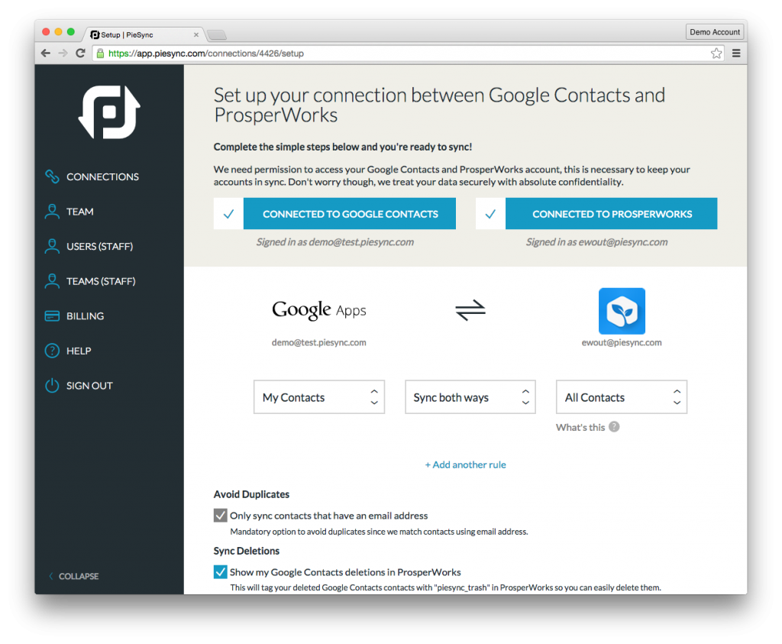
Task: Click Connected to ProsperWorks button
Action: pos(612,214)
